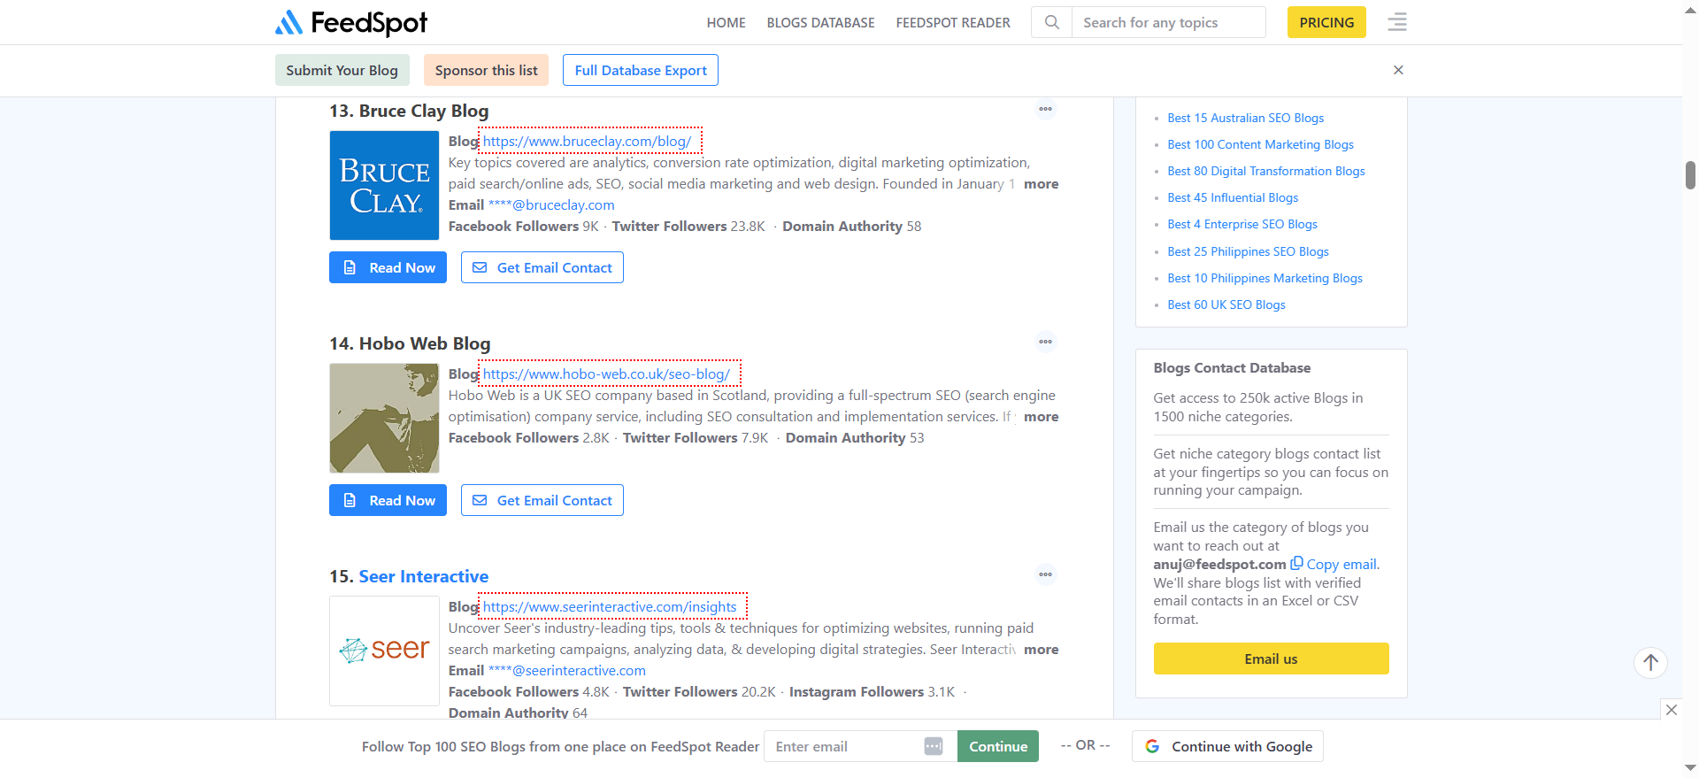Open Best 100 Content Marketing Blogs
The image size is (1699, 778).
coord(1260,144)
